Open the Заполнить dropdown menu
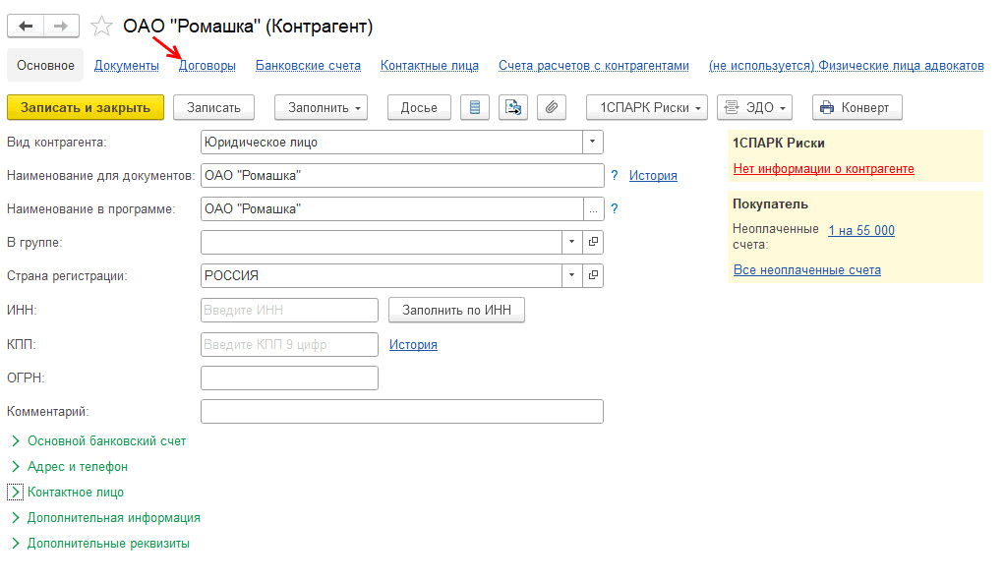The height and width of the screenshot is (581, 1004). pos(321,107)
